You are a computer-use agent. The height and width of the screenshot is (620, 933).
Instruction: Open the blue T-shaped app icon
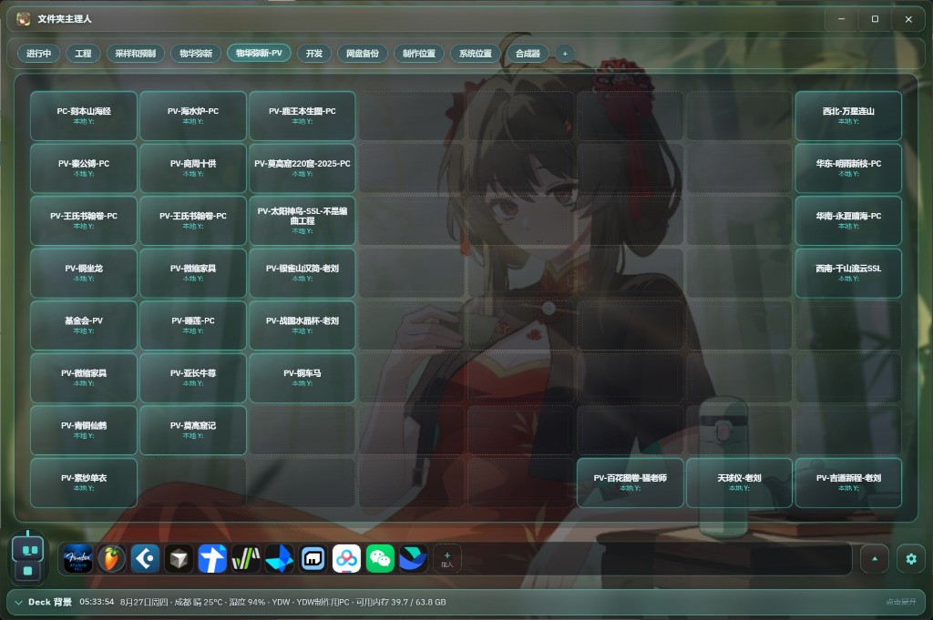(x=212, y=559)
